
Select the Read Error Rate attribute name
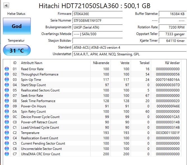coord(32,69)
